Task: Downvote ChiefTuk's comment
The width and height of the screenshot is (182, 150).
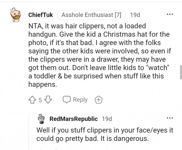Action: pos(49,100)
